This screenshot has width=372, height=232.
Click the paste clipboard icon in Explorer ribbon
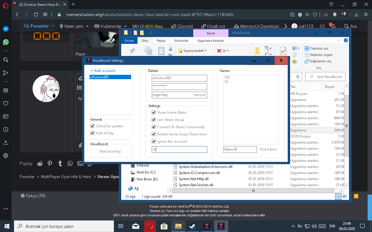point(161,50)
